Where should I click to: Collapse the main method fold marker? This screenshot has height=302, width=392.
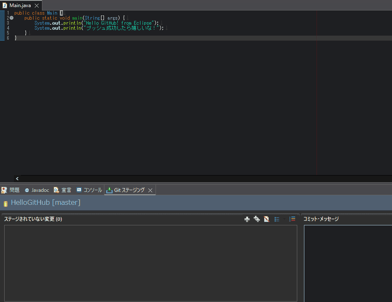coord(11,18)
